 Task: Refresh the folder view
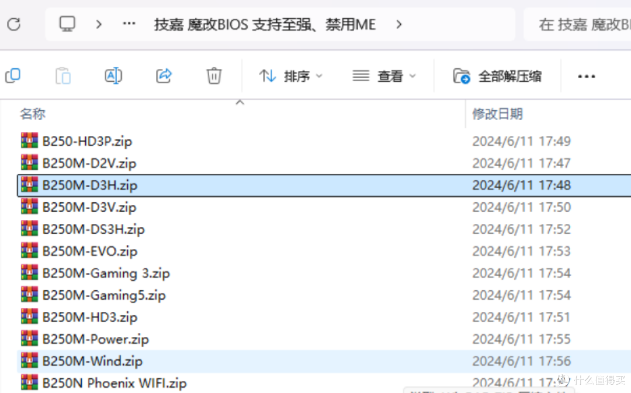pos(13,24)
